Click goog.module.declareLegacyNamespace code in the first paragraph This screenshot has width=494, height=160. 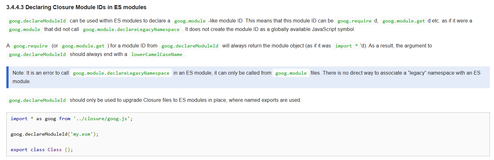[x=131, y=29]
